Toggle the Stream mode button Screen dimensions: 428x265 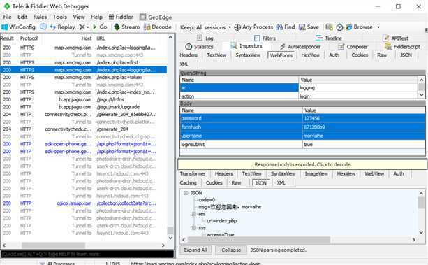(x=126, y=27)
